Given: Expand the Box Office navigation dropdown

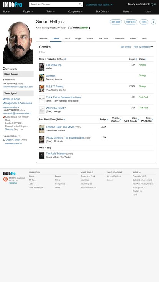Looking at the screenshot, I should coord(103,11).
